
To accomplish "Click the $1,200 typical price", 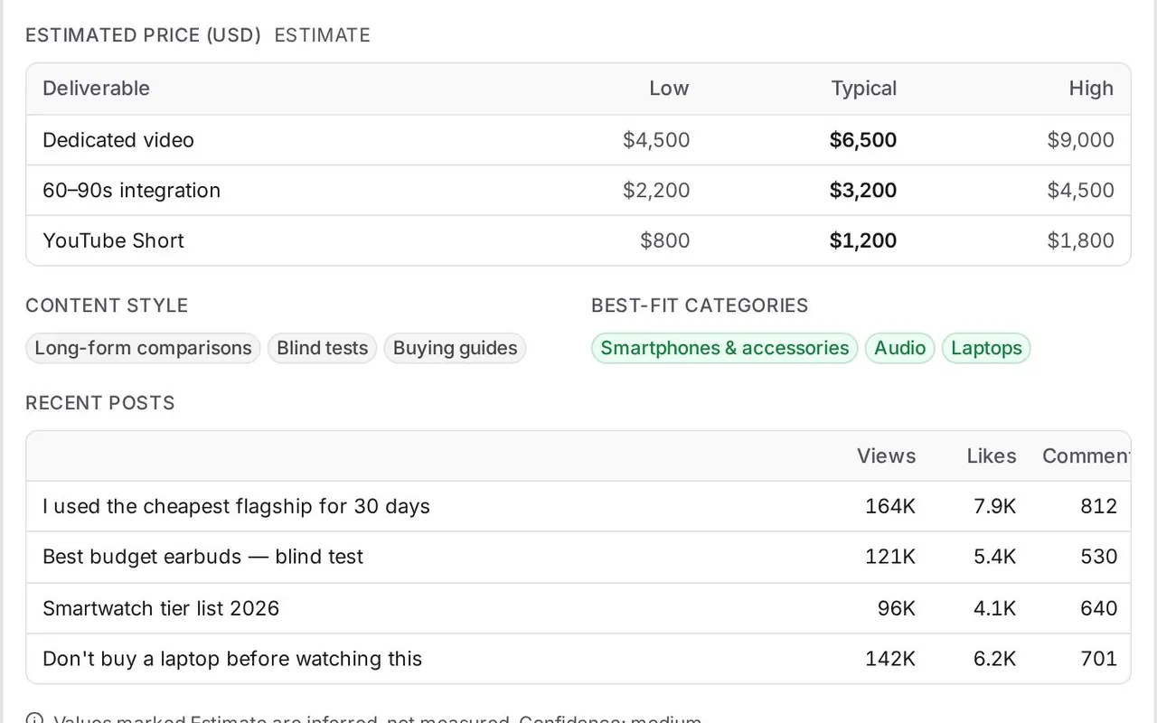I will 863,240.
